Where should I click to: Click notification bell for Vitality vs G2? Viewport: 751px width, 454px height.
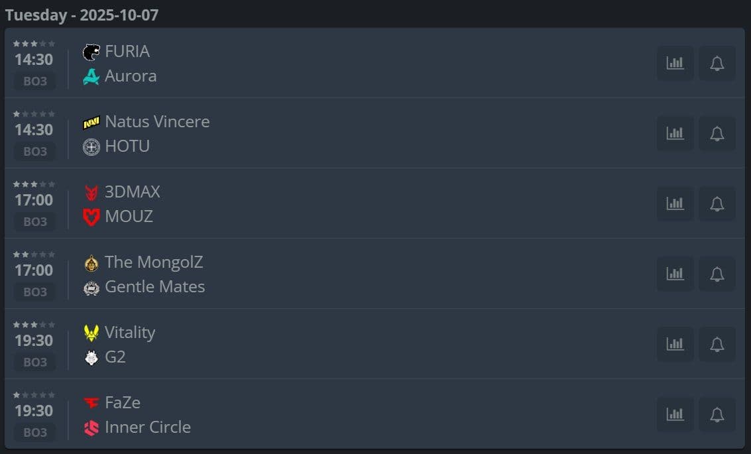[x=717, y=345]
